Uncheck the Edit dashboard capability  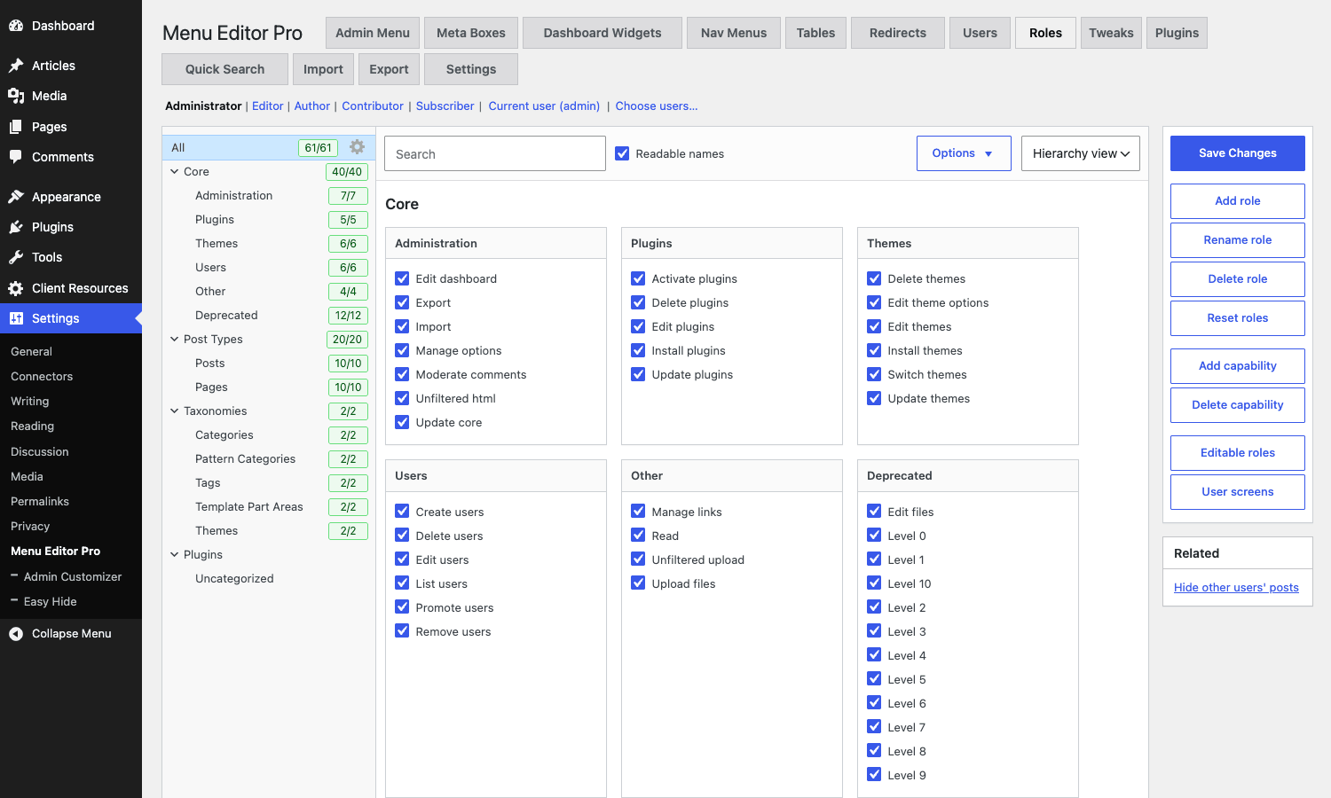pyautogui.click(x=402, y=278)
